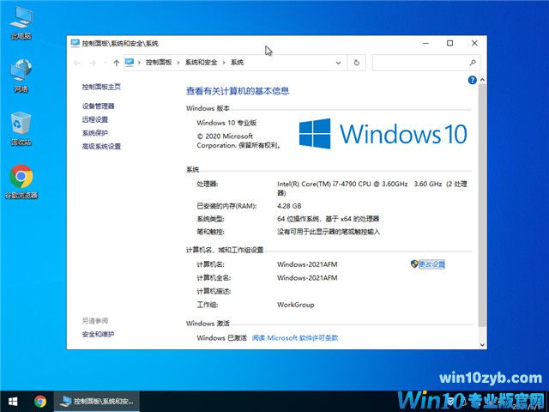This screenshot has height=412, width=549.
Task: Click the window title bar system icon
Action: pos(75,43)
